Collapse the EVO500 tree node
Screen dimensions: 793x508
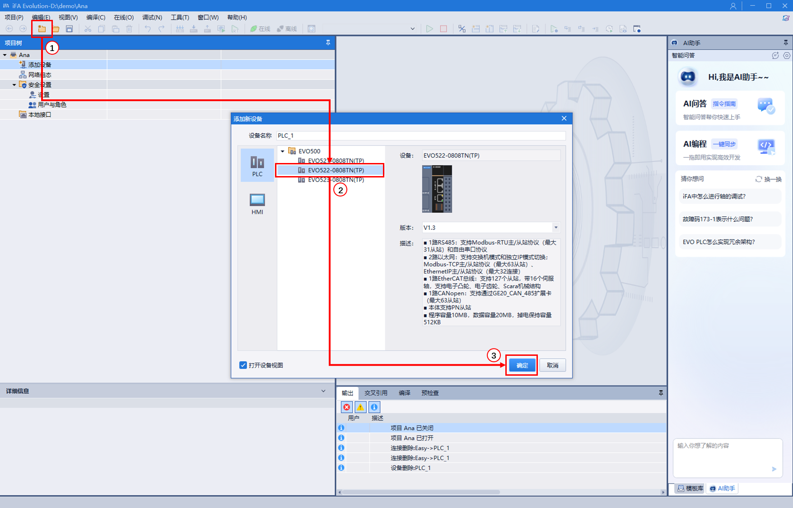coord(283,151)
